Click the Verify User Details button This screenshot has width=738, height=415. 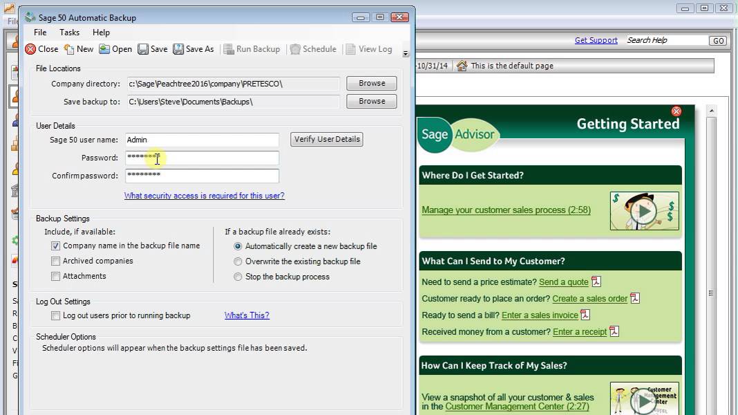click(327, 140)
